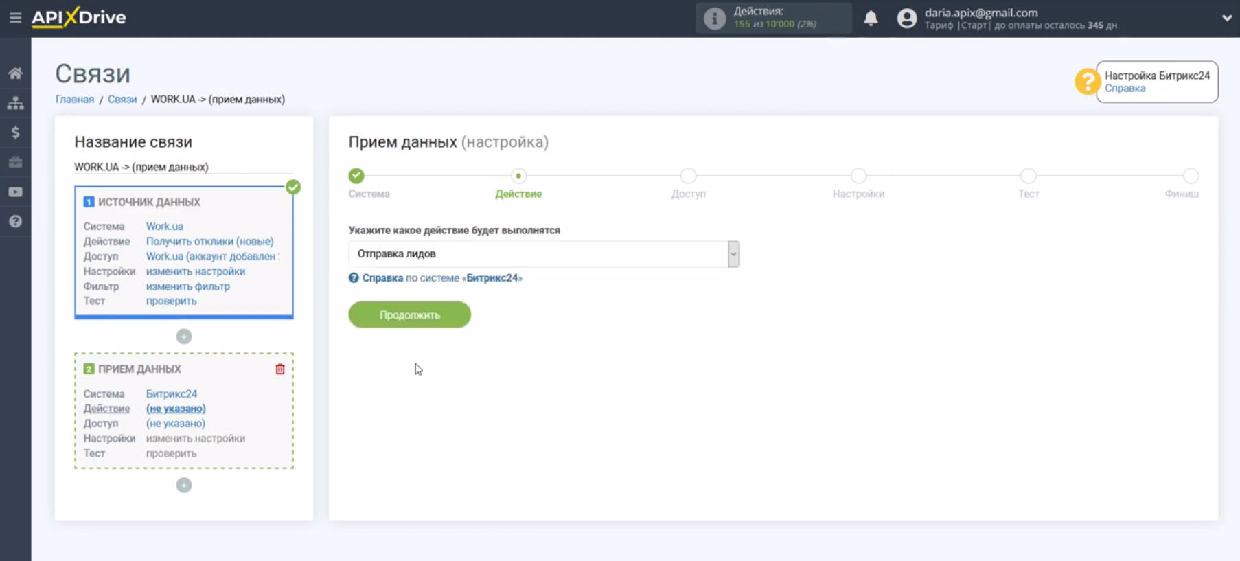Screen dimensions: 1240x561
Task: Click the Действия usage counter panel
Action: [774, 19]
